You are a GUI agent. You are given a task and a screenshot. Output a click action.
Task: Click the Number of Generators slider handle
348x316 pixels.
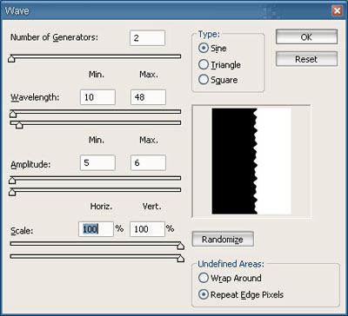11,59
